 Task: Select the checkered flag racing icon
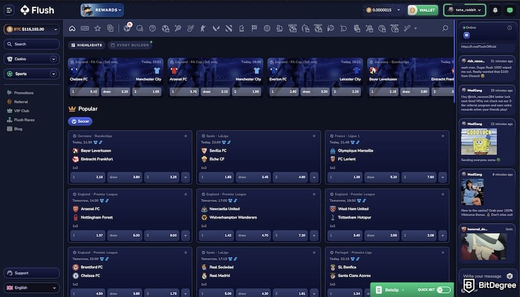[x=254, y=28]
